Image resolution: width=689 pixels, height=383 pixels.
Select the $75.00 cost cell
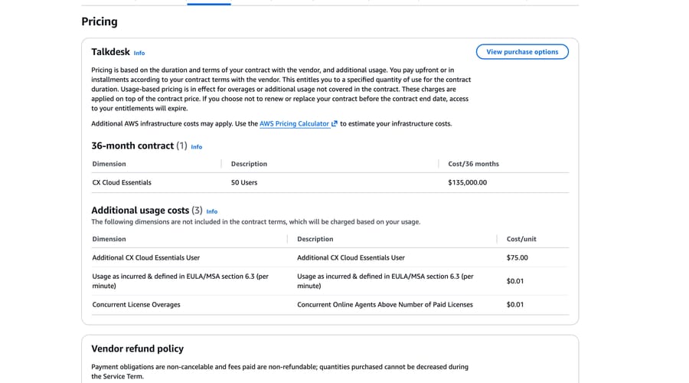coord(518,257)
